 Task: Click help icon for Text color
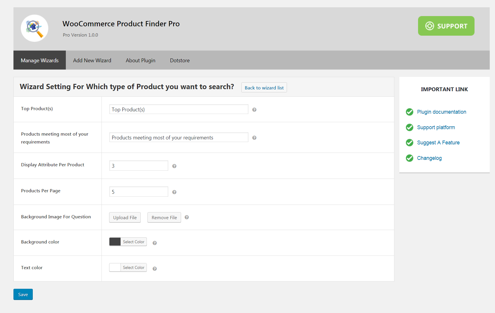click(155, 269)
